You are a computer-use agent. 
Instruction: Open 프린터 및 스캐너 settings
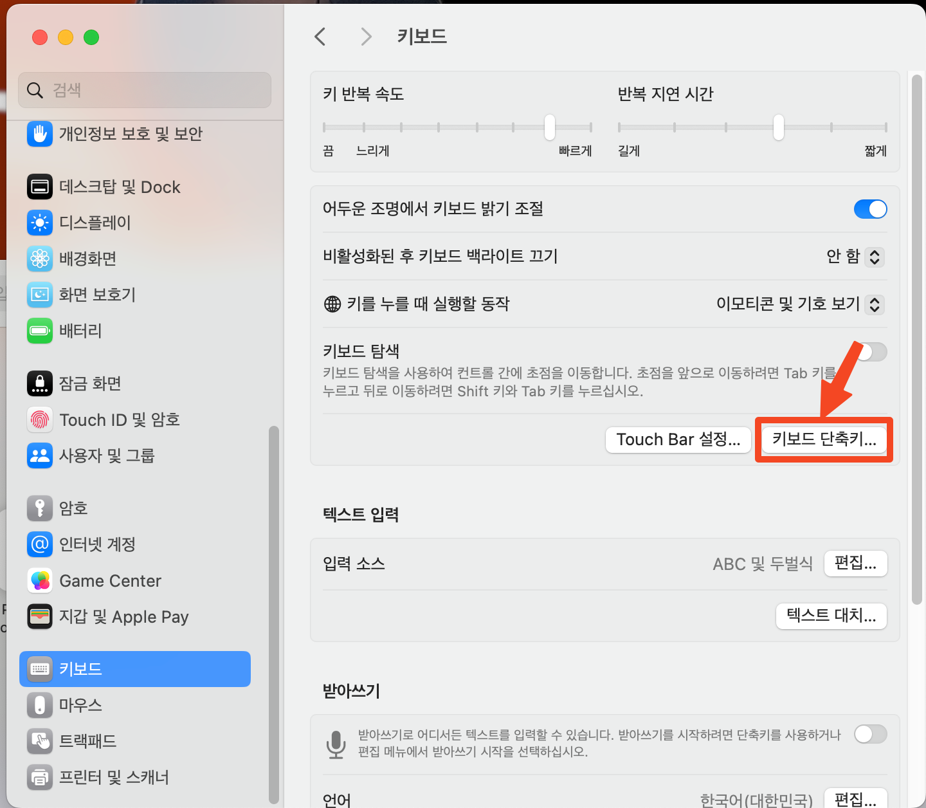click(114, 777)
